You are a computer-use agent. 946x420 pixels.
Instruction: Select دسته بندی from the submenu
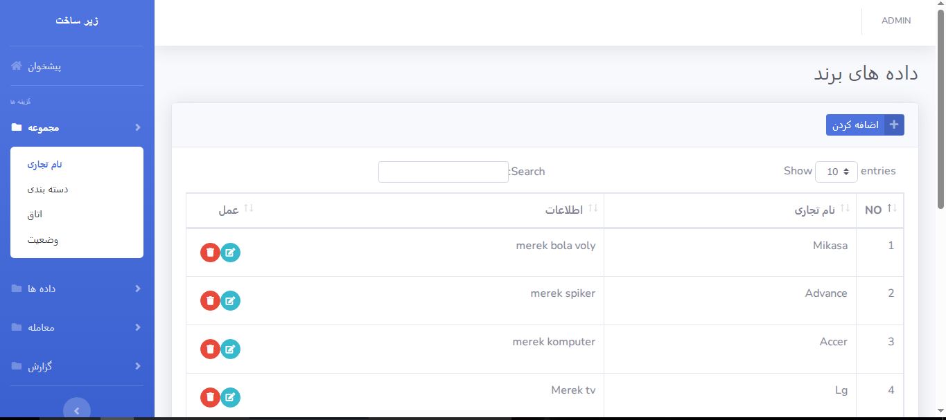pyautogui.click(x=48, y=190)
